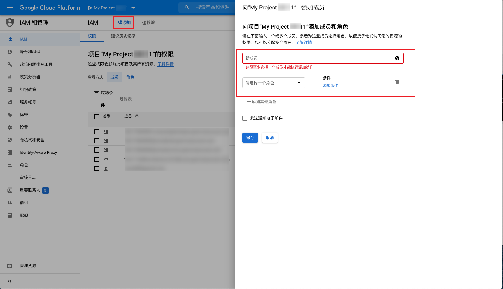Delete the role row with trash icon
503x289 pixels.
click(x=397, y=82)
